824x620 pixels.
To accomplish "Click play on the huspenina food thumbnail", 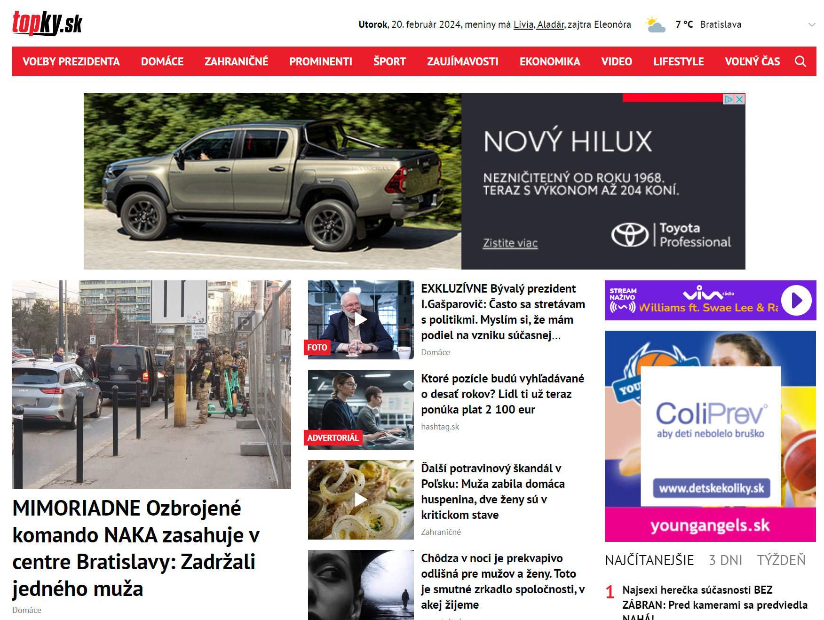I will pos(360,500).
